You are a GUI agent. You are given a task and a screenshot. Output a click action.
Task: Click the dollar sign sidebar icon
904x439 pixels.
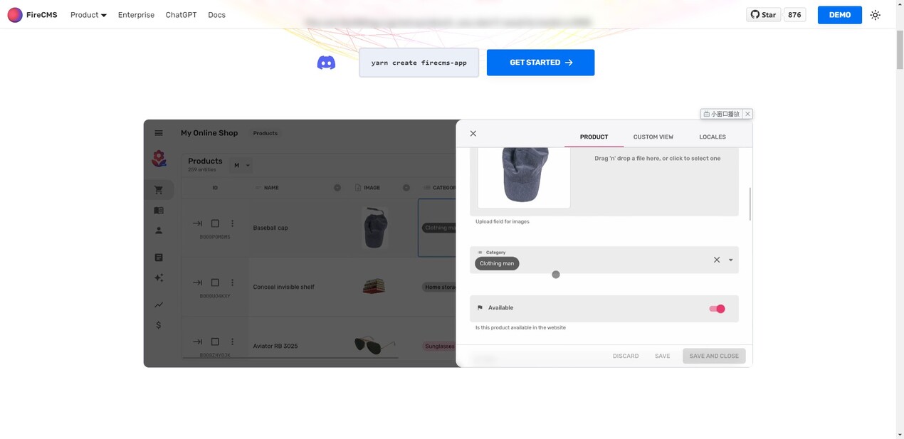click(x=158, y=325)
